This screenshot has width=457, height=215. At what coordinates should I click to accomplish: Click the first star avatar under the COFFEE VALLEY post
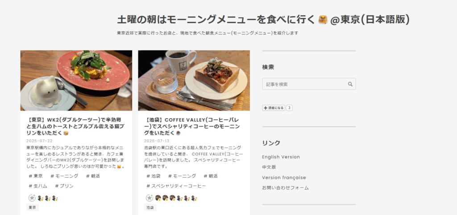tap(158, 198)
